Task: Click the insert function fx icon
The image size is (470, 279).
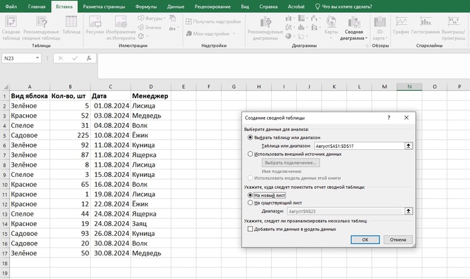Action: (x=89, y=58)
